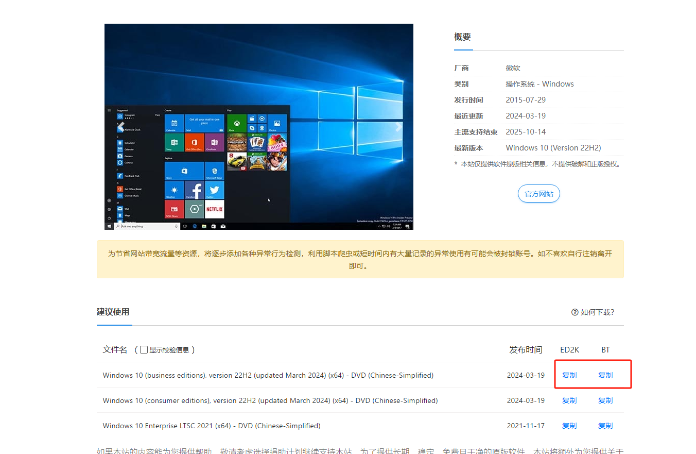Click the 2015-07-29 release date value
This screenshot has height=454, width=696.
[x=526, y=100]
